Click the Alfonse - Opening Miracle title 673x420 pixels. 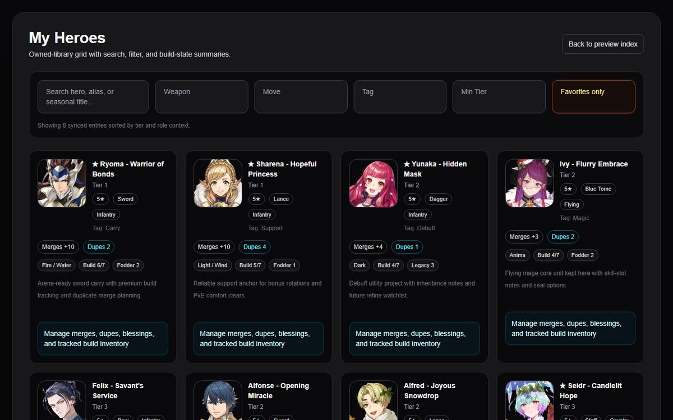[279, 391]
